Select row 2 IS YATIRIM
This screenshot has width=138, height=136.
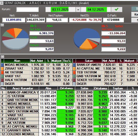coord(69,96)
